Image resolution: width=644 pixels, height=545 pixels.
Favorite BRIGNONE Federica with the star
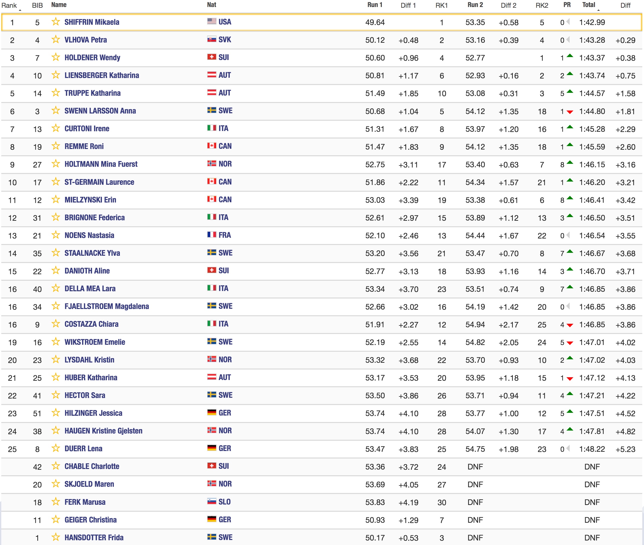coord(56,217)
